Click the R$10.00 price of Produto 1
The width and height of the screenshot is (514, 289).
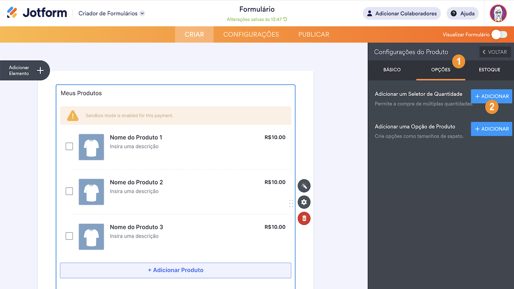coord(275,137)
